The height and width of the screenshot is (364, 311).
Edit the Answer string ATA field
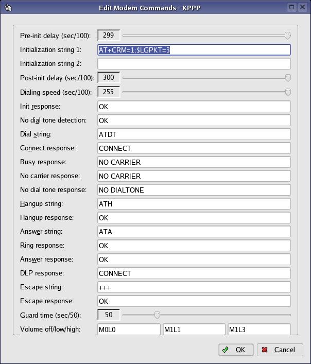pyautogui.click(x=194, y=232)
